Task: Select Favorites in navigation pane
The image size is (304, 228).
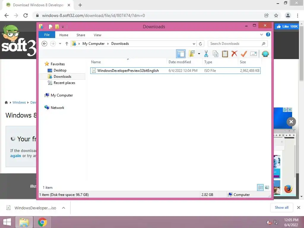Action: [x=57, y=64]
